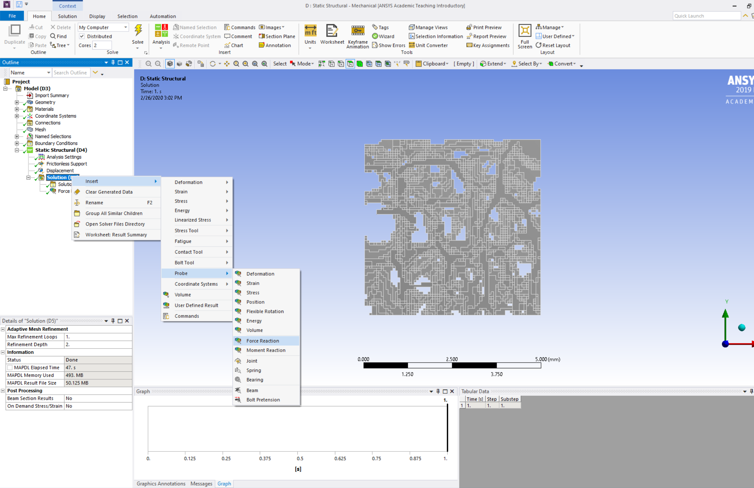
Task: Click Show Errors
Action: 389,45
